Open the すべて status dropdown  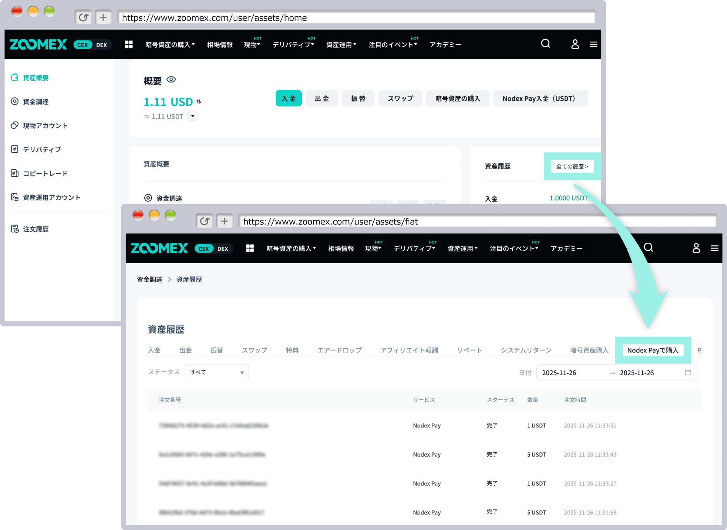coord(216,372)
